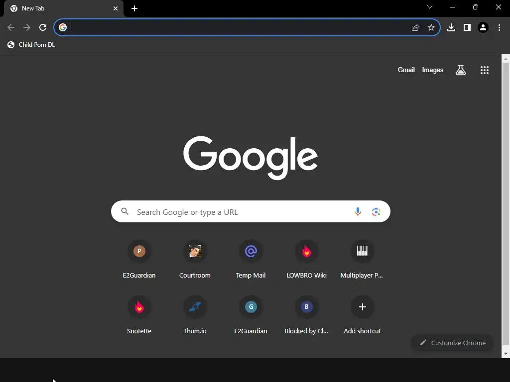
Task: Click the magnifier icon in the search box
Action: pos(125,211)
